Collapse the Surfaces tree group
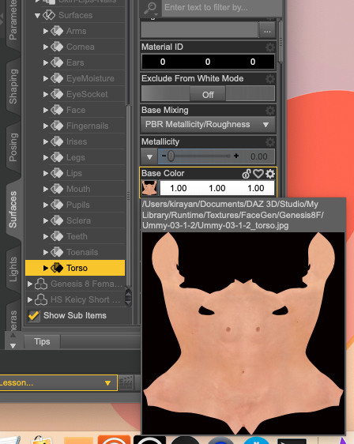 (x=37, y=16)
